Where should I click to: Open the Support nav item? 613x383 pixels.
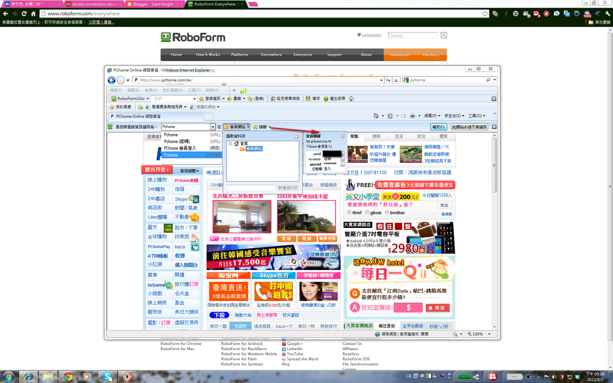(334, 55)
